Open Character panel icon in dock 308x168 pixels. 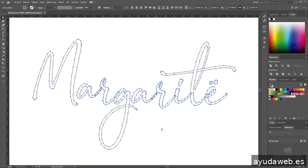point(264,38)
